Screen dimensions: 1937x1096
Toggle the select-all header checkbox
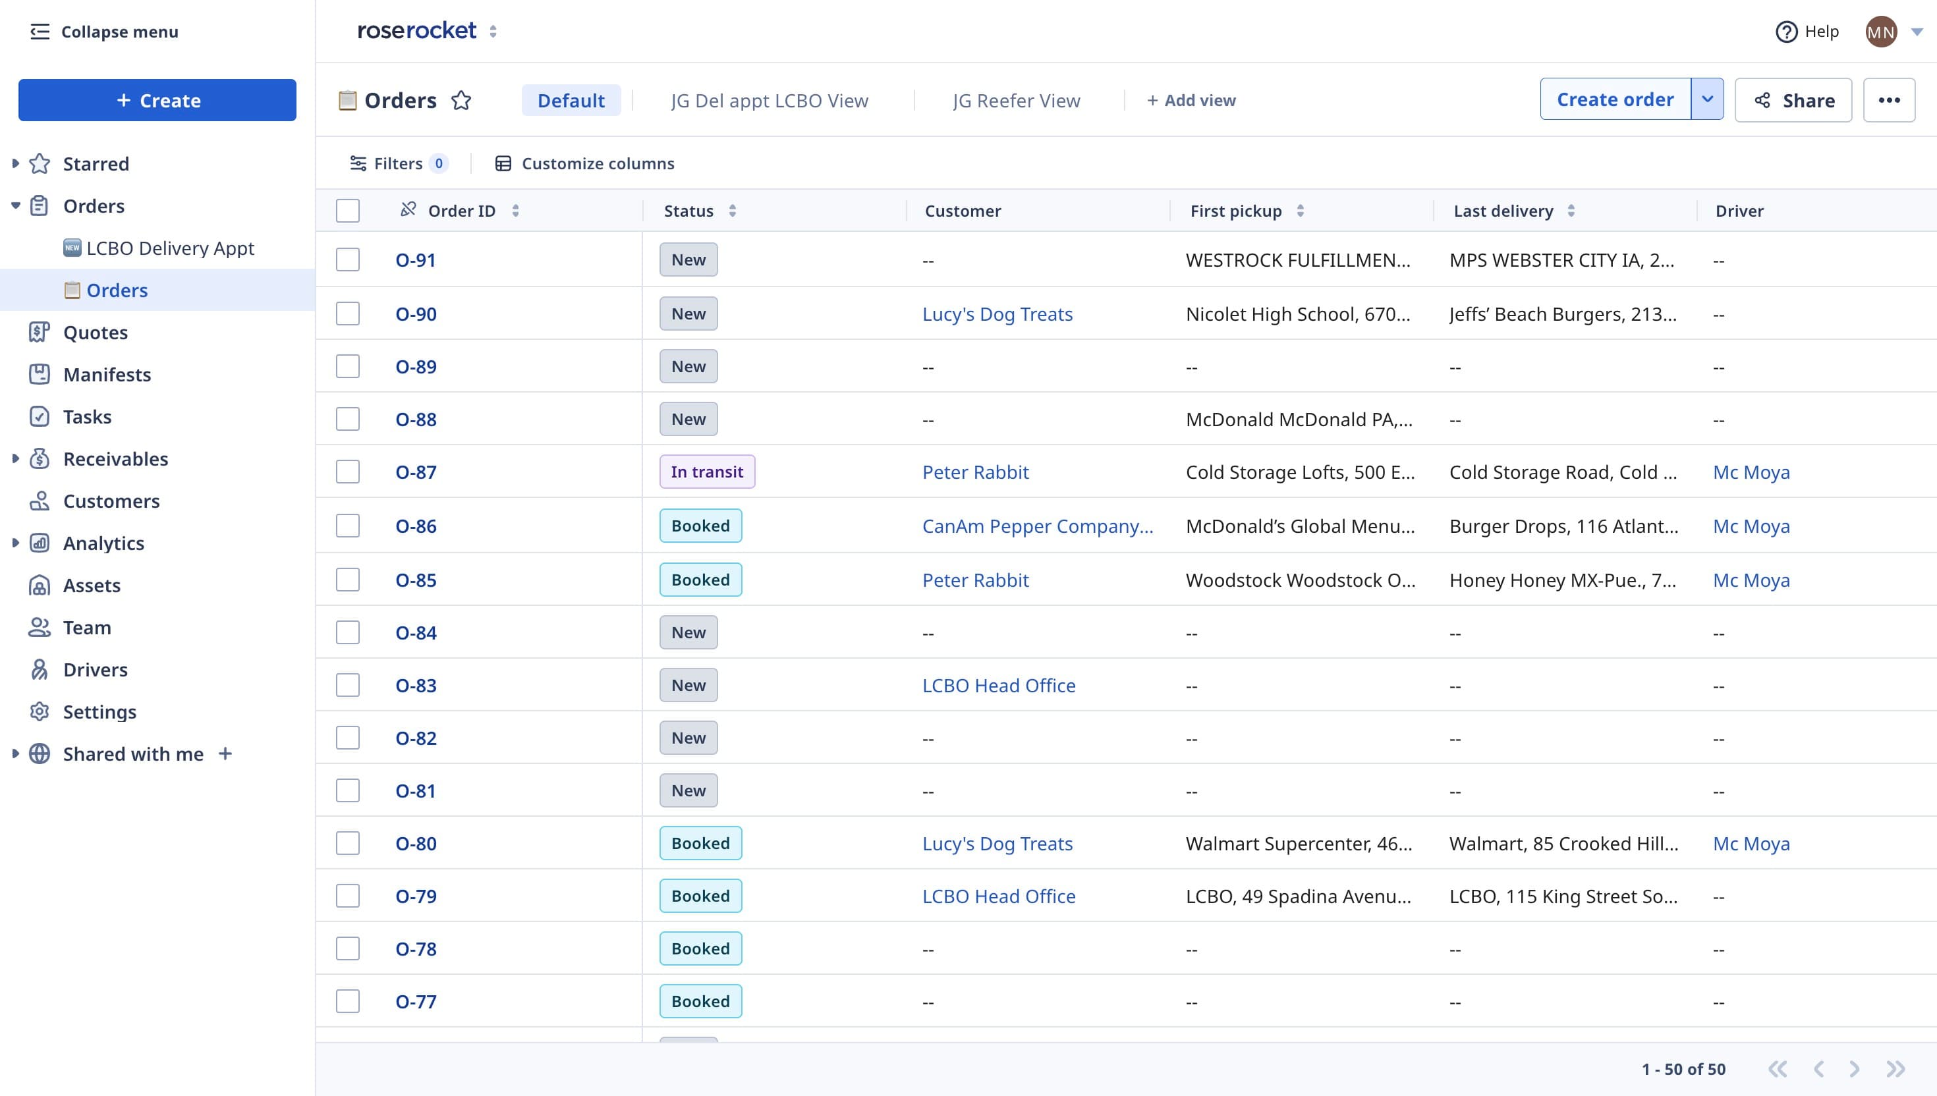348,211
